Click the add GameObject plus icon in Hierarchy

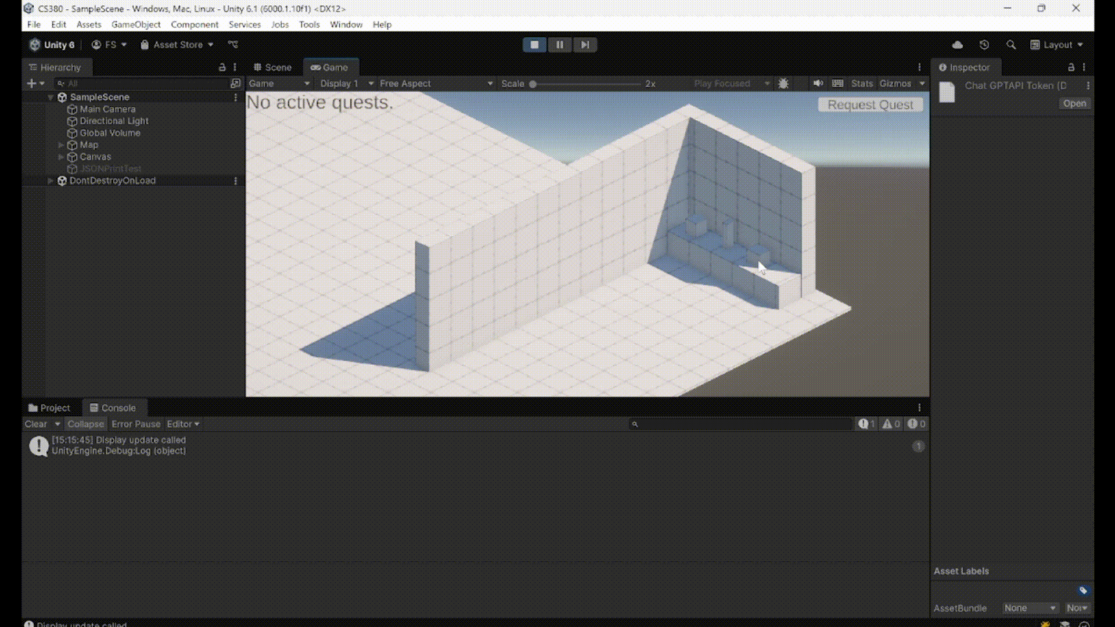point(32,84)
